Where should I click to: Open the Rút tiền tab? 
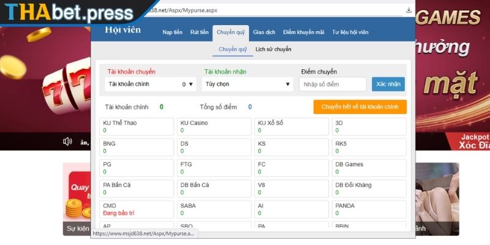(x=199, y=32)
